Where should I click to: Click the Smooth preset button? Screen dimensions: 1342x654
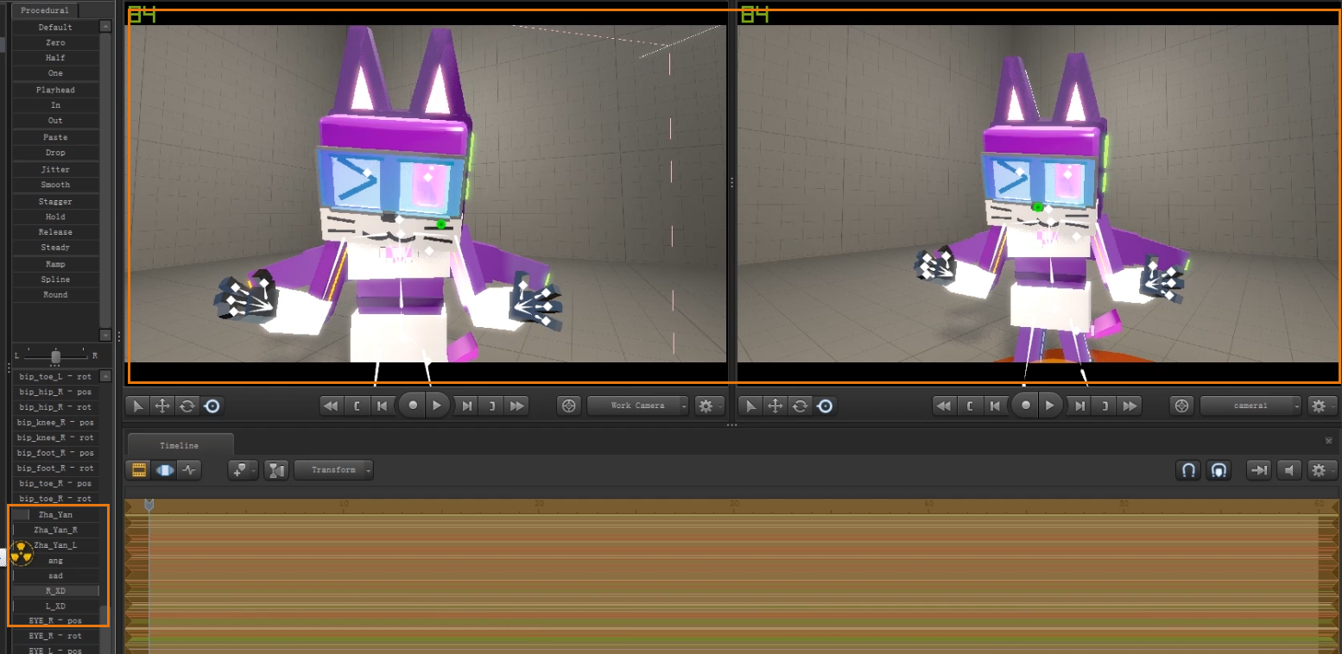[55, 185]
